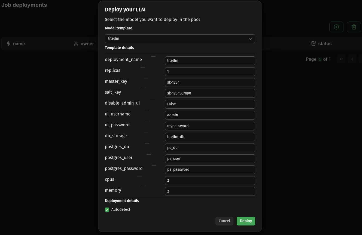Click the plus icon to add a deployment

point(336,27)
